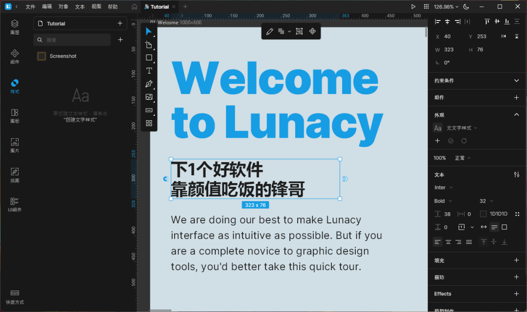Set text align left
527x312 pixels.
click(437, 242)
